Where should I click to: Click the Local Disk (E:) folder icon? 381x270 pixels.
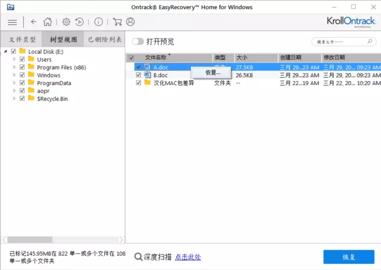click(22, 51)
